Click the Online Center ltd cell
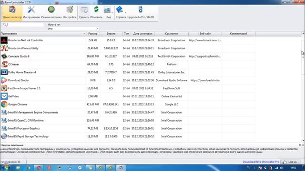Viewport: 305px width, 171px height. (x=172, y=96)
